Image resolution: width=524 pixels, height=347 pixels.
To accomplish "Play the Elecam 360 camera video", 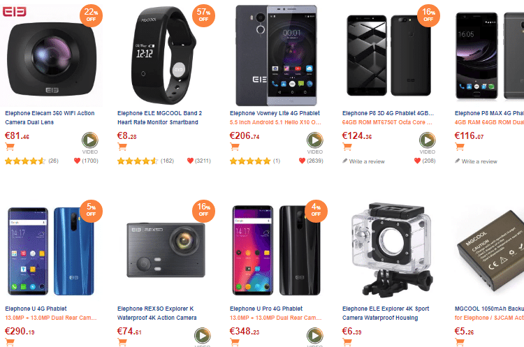I will point(90,140).
